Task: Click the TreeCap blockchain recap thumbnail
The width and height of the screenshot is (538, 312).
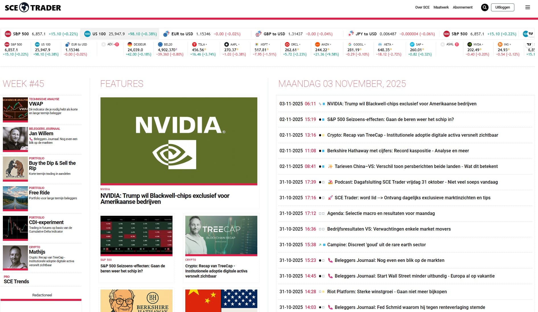Action: click(221, 235)
